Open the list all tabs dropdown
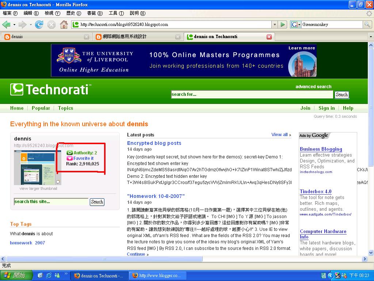The width and height of the screenshot is (374, 281). click(371, 37)
